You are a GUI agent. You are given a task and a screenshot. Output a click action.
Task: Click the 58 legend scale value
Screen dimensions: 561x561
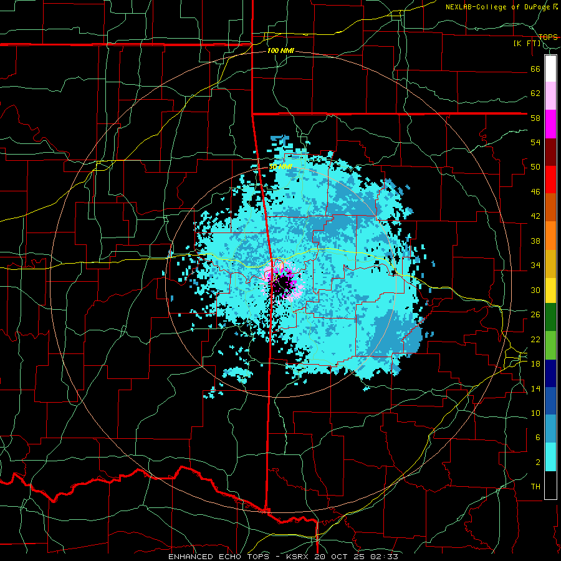pyautogui.click(x=535, y=118)
